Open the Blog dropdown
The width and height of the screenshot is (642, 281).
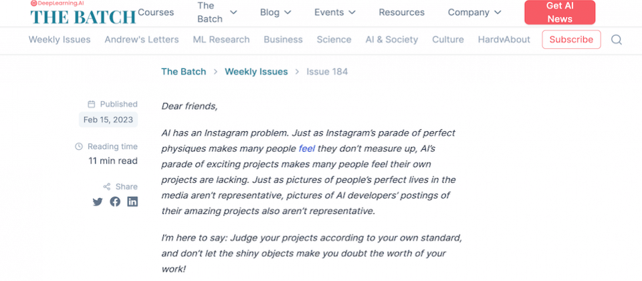click(x=276, y=12)
